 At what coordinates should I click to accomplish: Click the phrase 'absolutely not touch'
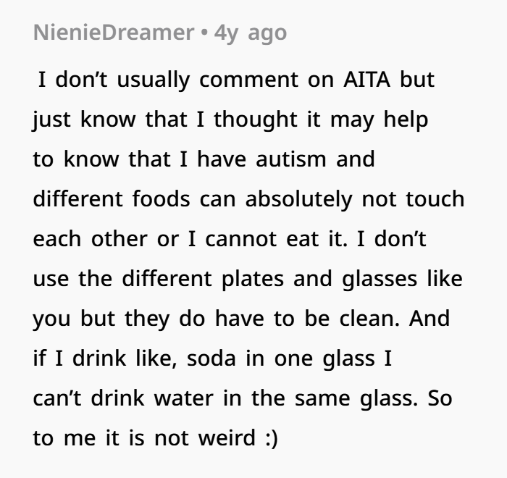[x=355, y=198]
